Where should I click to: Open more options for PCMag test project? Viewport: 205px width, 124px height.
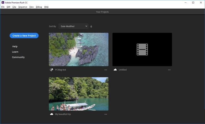click(x=106, y=70)
